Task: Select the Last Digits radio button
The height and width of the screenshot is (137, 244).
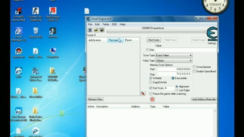Action: (177, 90)
